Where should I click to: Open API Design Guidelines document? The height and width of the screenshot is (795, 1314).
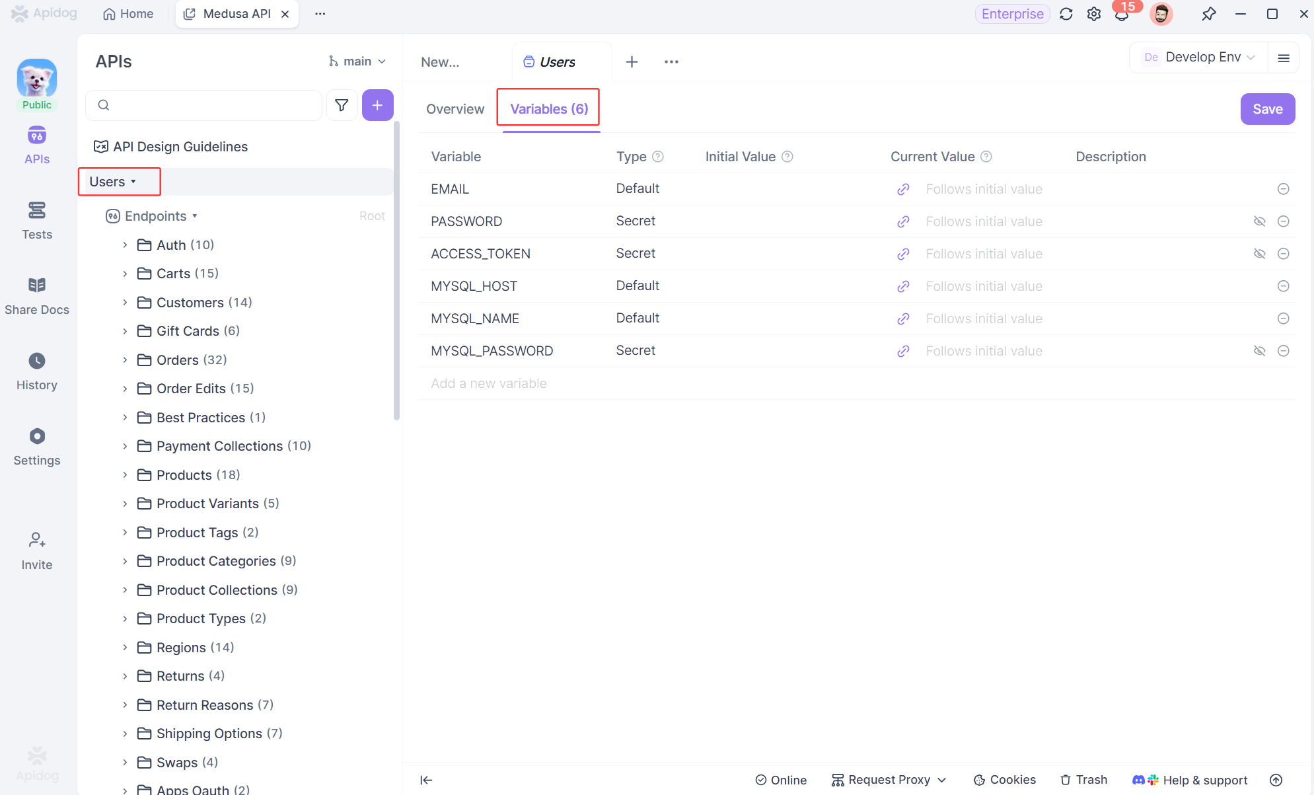(x=171, y=147)
